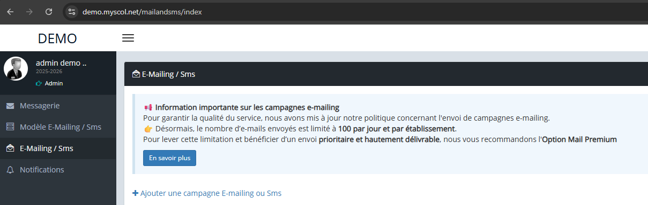Select E-Mailing / Sms in the sidebar
The image size is (648, 205).
point(58,148)
